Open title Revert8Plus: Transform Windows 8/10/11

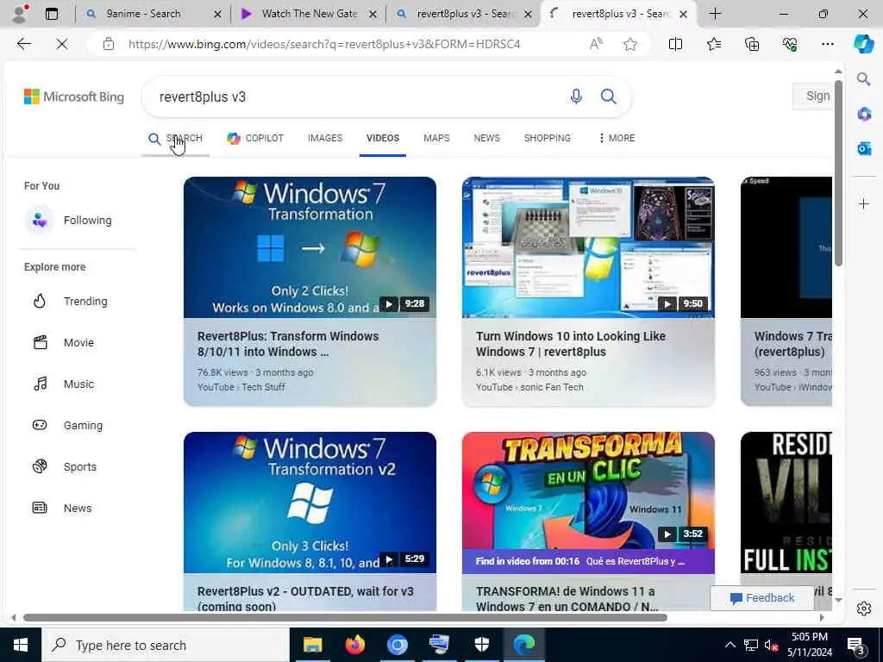click(288, 344)
